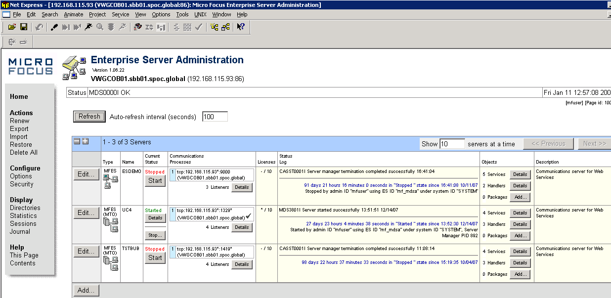Open Options under Configure in sidebar
611x298 pixels.
point(21,176)
